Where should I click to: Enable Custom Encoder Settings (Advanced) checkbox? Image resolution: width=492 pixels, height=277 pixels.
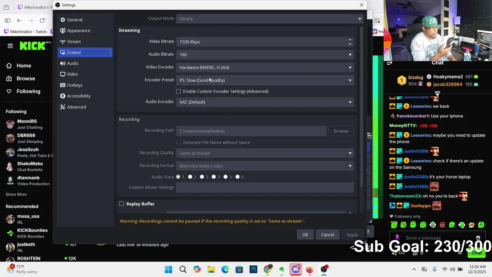point(178,91)
